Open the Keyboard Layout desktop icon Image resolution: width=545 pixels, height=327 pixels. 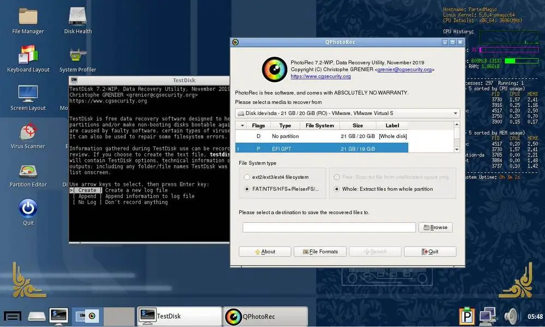point(28,59)
